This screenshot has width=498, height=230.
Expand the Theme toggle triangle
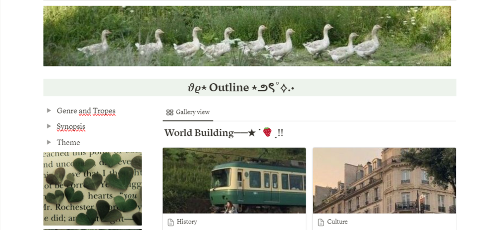point(49,142)
